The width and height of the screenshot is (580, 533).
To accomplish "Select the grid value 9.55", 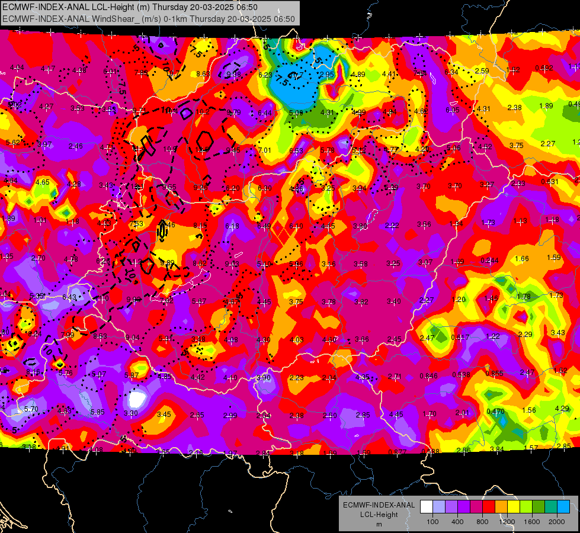I will pyautogui.click(x=169, y=187).
